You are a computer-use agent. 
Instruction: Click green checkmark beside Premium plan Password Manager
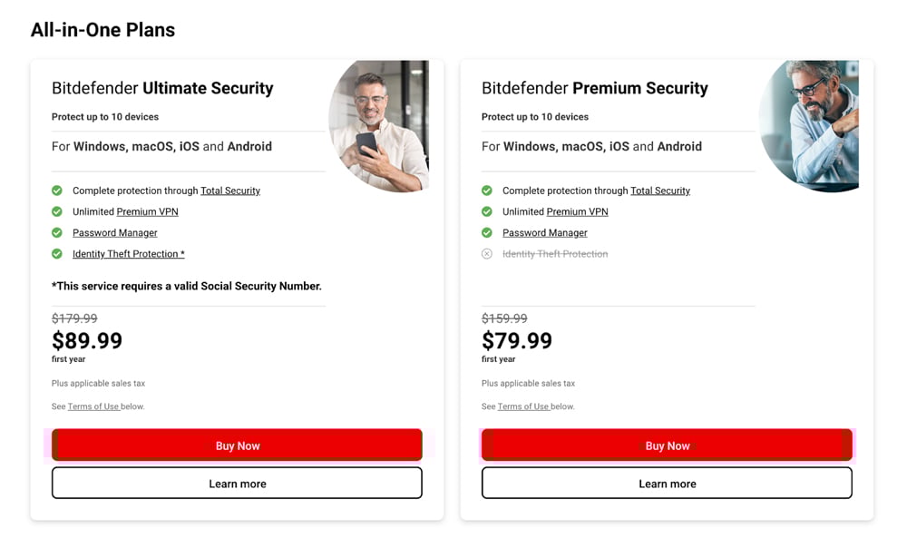click(x=487, y=233)
